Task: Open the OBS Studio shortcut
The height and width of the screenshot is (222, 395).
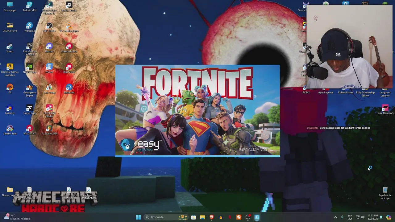Action: point(49,27)
